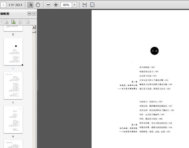Click the black 目录 circle on the page

coord(155,51)
